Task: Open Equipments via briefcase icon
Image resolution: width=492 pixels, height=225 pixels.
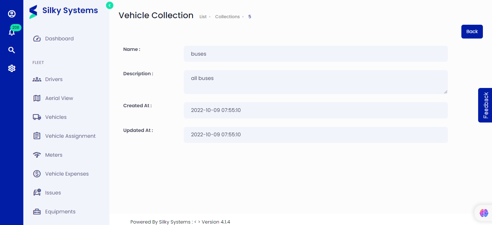Action: point(37,211)
